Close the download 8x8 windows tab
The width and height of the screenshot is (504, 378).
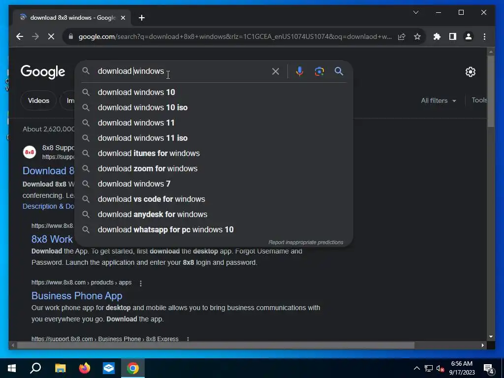[x=123, y=18]
